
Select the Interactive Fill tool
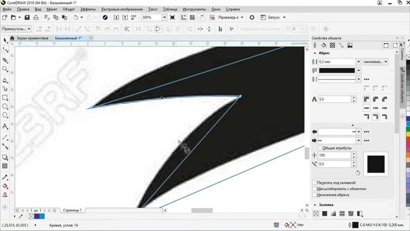(x=5, y=186)
